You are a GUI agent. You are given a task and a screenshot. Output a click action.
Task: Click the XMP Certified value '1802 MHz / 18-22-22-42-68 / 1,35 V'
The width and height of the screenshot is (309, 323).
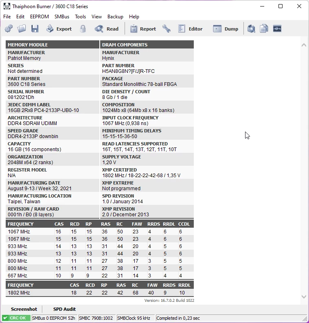tap(141, 175)
